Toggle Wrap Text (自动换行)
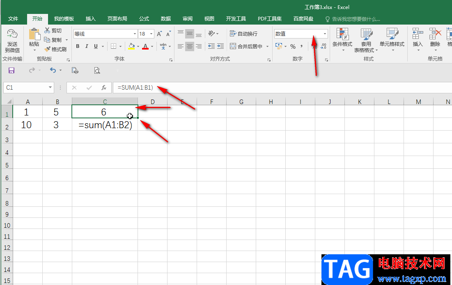Image resolution: width=452 pixels, height=285 pixels. (243, 34)
